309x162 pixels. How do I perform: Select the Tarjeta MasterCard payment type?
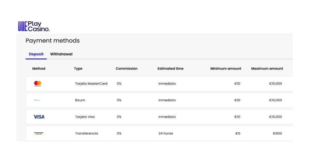tap(91, 84)
